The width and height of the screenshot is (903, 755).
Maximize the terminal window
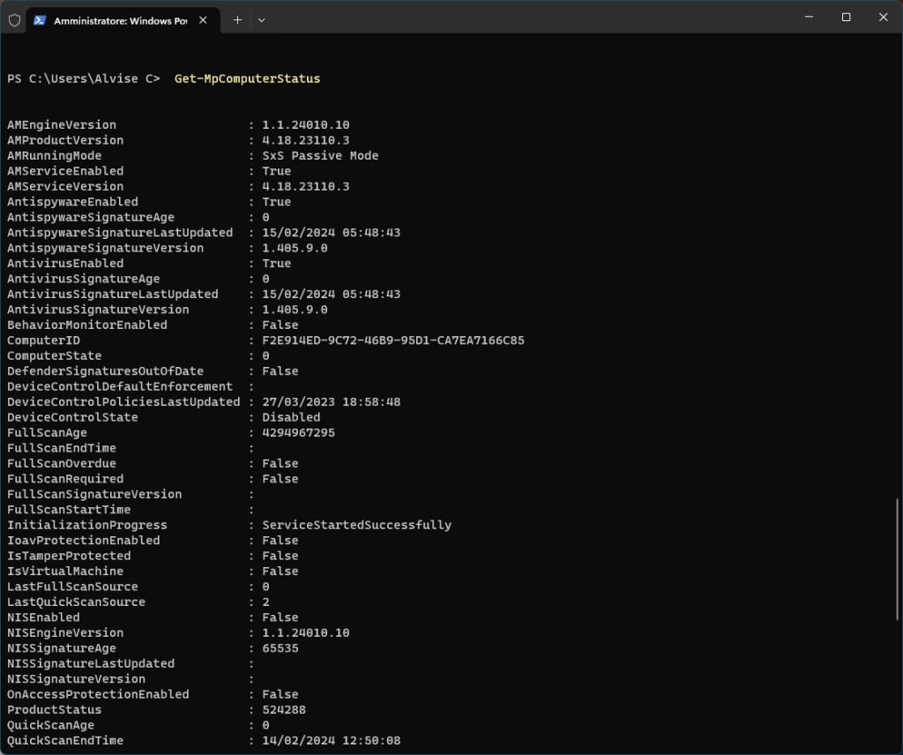[846, 18]
